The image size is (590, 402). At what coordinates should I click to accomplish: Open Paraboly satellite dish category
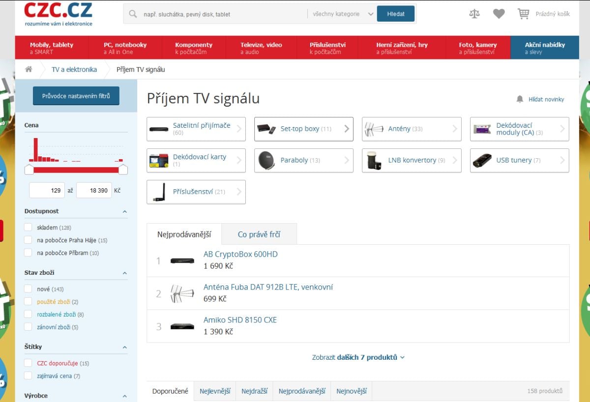tap(303, 161)
